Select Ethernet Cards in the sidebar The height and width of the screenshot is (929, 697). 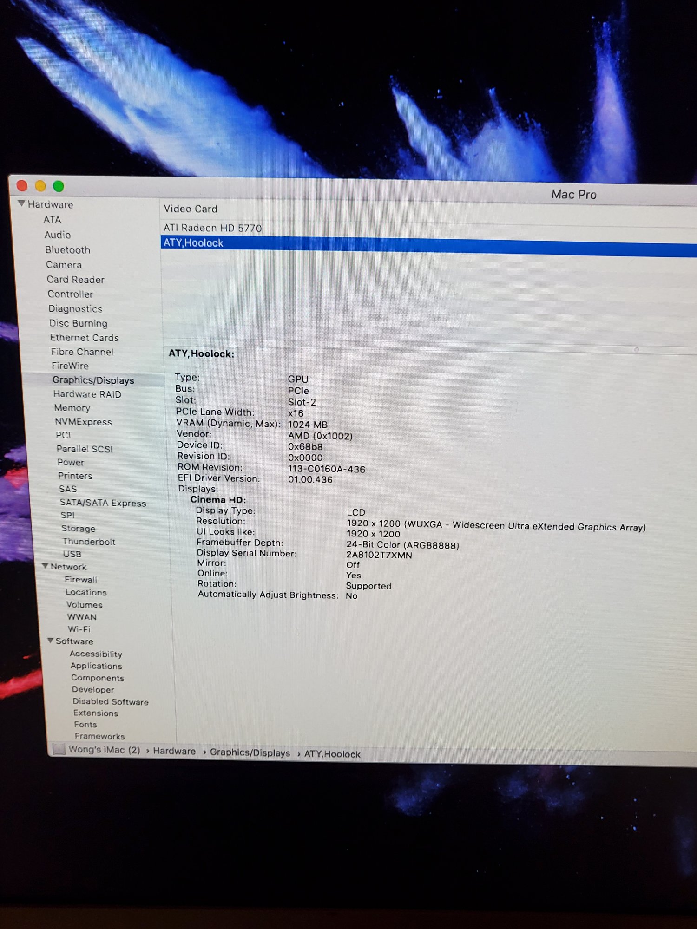point(84,338)
